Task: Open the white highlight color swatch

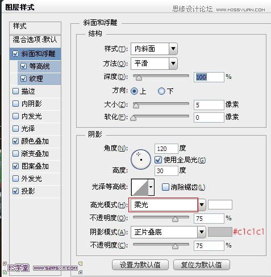Action: (220, 205)
